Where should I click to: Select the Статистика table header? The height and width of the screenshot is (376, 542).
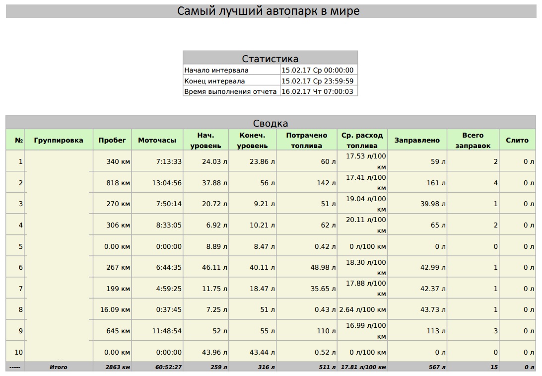[x=270, y=59]
